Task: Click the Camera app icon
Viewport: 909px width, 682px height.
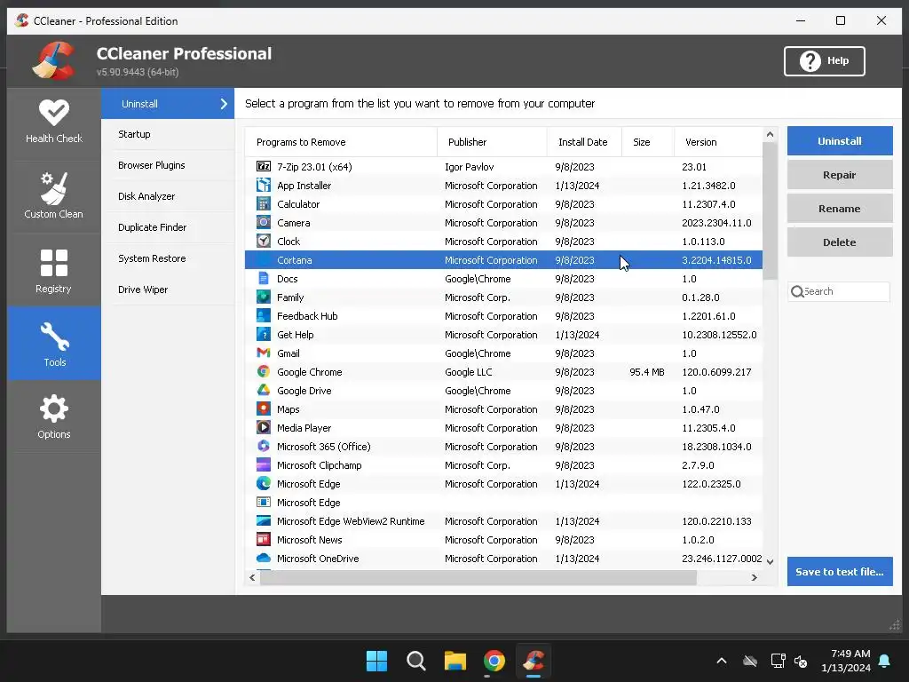Action: (263, 222)
